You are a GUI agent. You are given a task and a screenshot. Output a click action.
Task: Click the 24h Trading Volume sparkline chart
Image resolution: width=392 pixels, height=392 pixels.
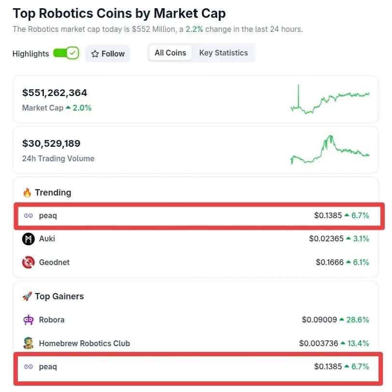pyautogui.click(x=330, y=150)
